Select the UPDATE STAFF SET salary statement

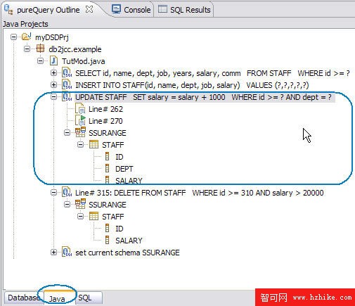[203, 97]
